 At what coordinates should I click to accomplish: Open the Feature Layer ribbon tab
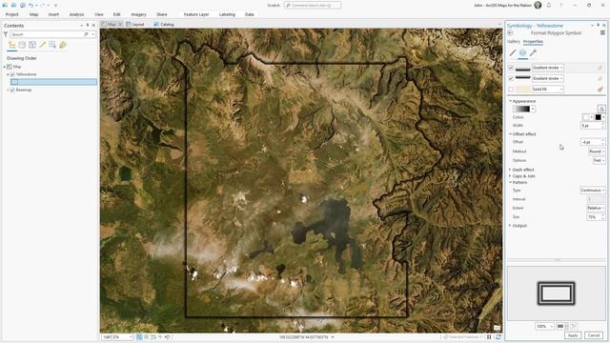[x=196, y=14]
